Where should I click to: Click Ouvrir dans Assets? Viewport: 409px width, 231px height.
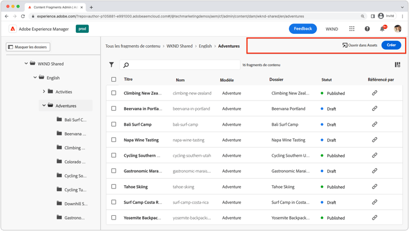(360, 45)
